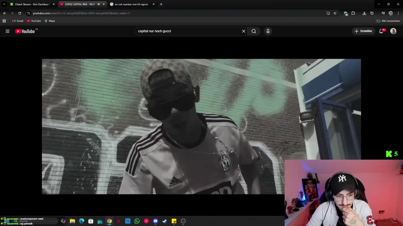
Task: Open the Maps bookmark
Action: coord(50,21)
